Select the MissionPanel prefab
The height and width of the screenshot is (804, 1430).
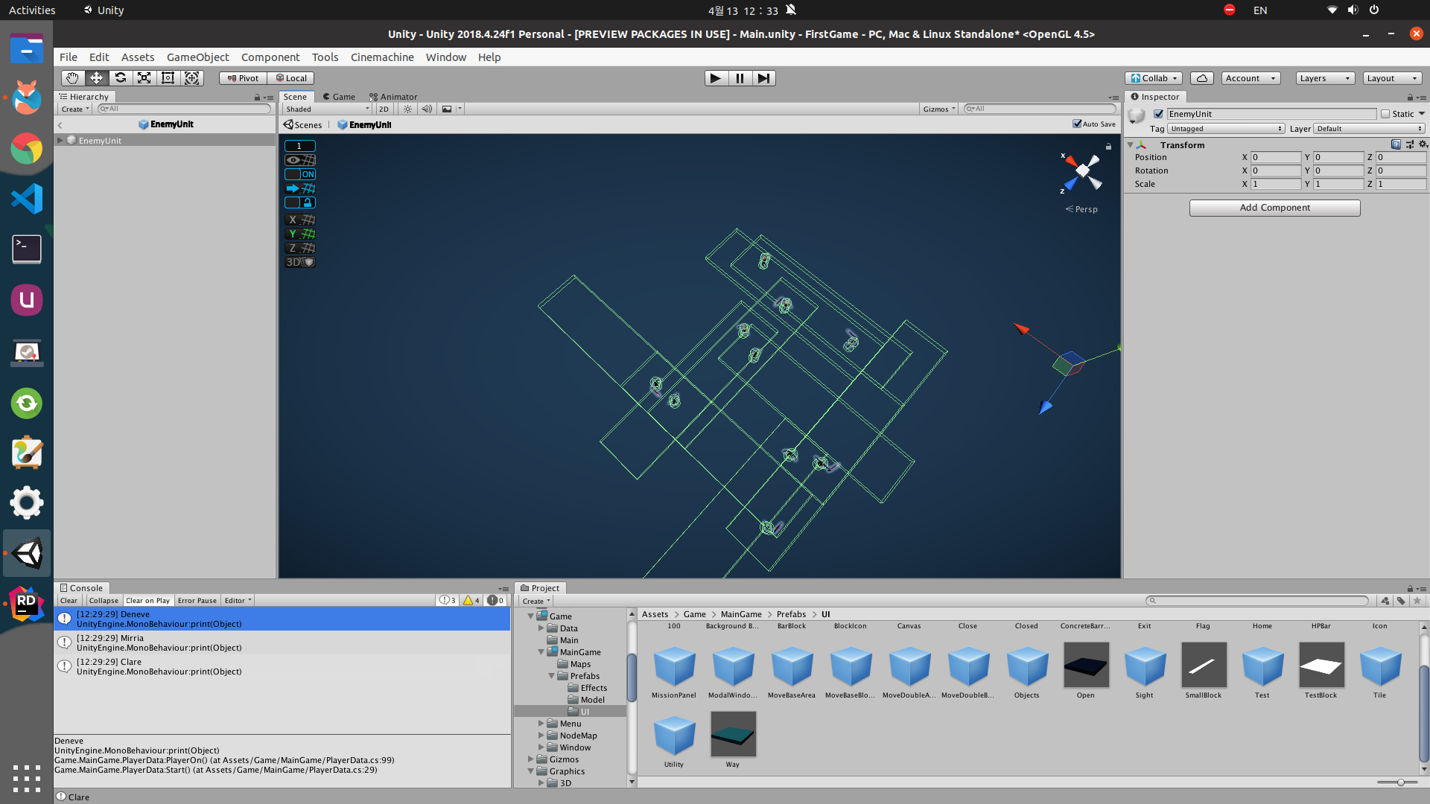[x=674, y=670]
